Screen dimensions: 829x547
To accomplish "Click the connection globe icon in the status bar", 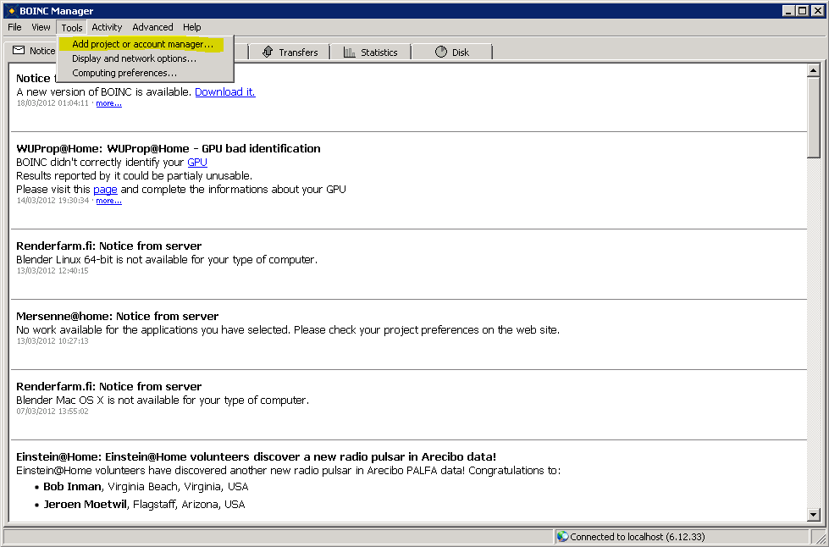I will tap(562, 537).
